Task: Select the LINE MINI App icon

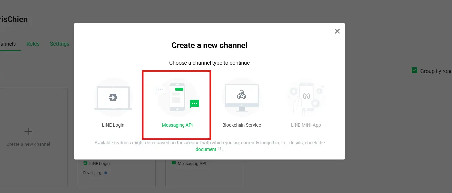Action: [x=306, y=97]
